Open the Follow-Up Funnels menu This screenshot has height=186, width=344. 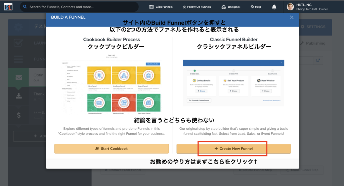197,7
